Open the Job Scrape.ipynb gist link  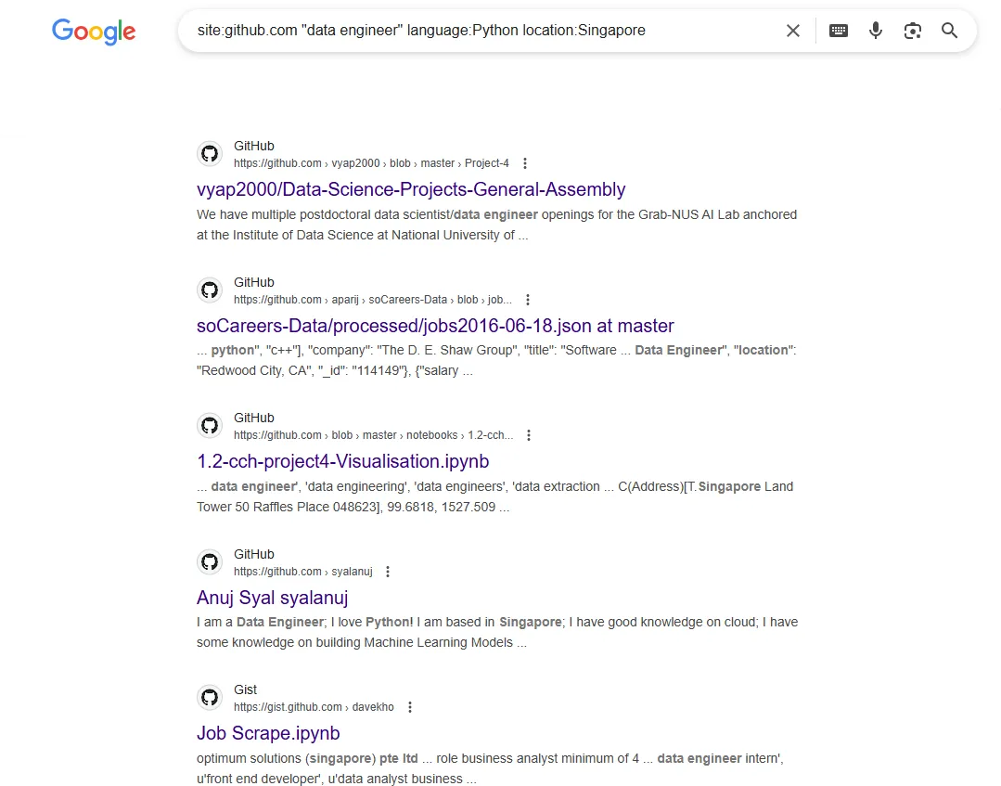coord(268,733)
